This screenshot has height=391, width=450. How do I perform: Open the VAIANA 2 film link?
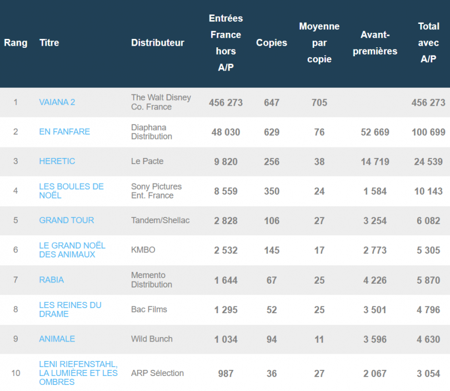(x=57, y=102)
